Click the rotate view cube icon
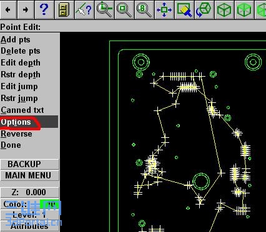The image size is (266, 232). click(x=204, y=9)
